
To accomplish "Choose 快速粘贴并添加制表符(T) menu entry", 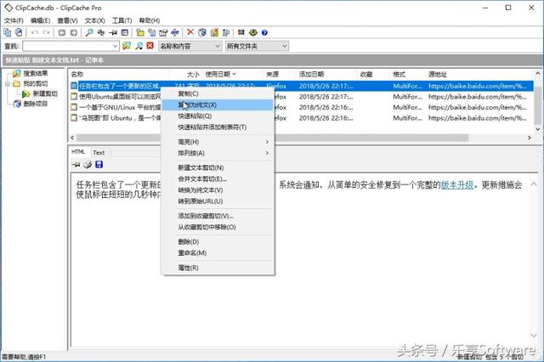I will (x=218, y=127).
